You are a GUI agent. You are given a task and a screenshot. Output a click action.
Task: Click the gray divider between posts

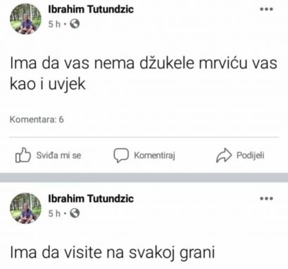pyautogui.click(x=144, y=178)
